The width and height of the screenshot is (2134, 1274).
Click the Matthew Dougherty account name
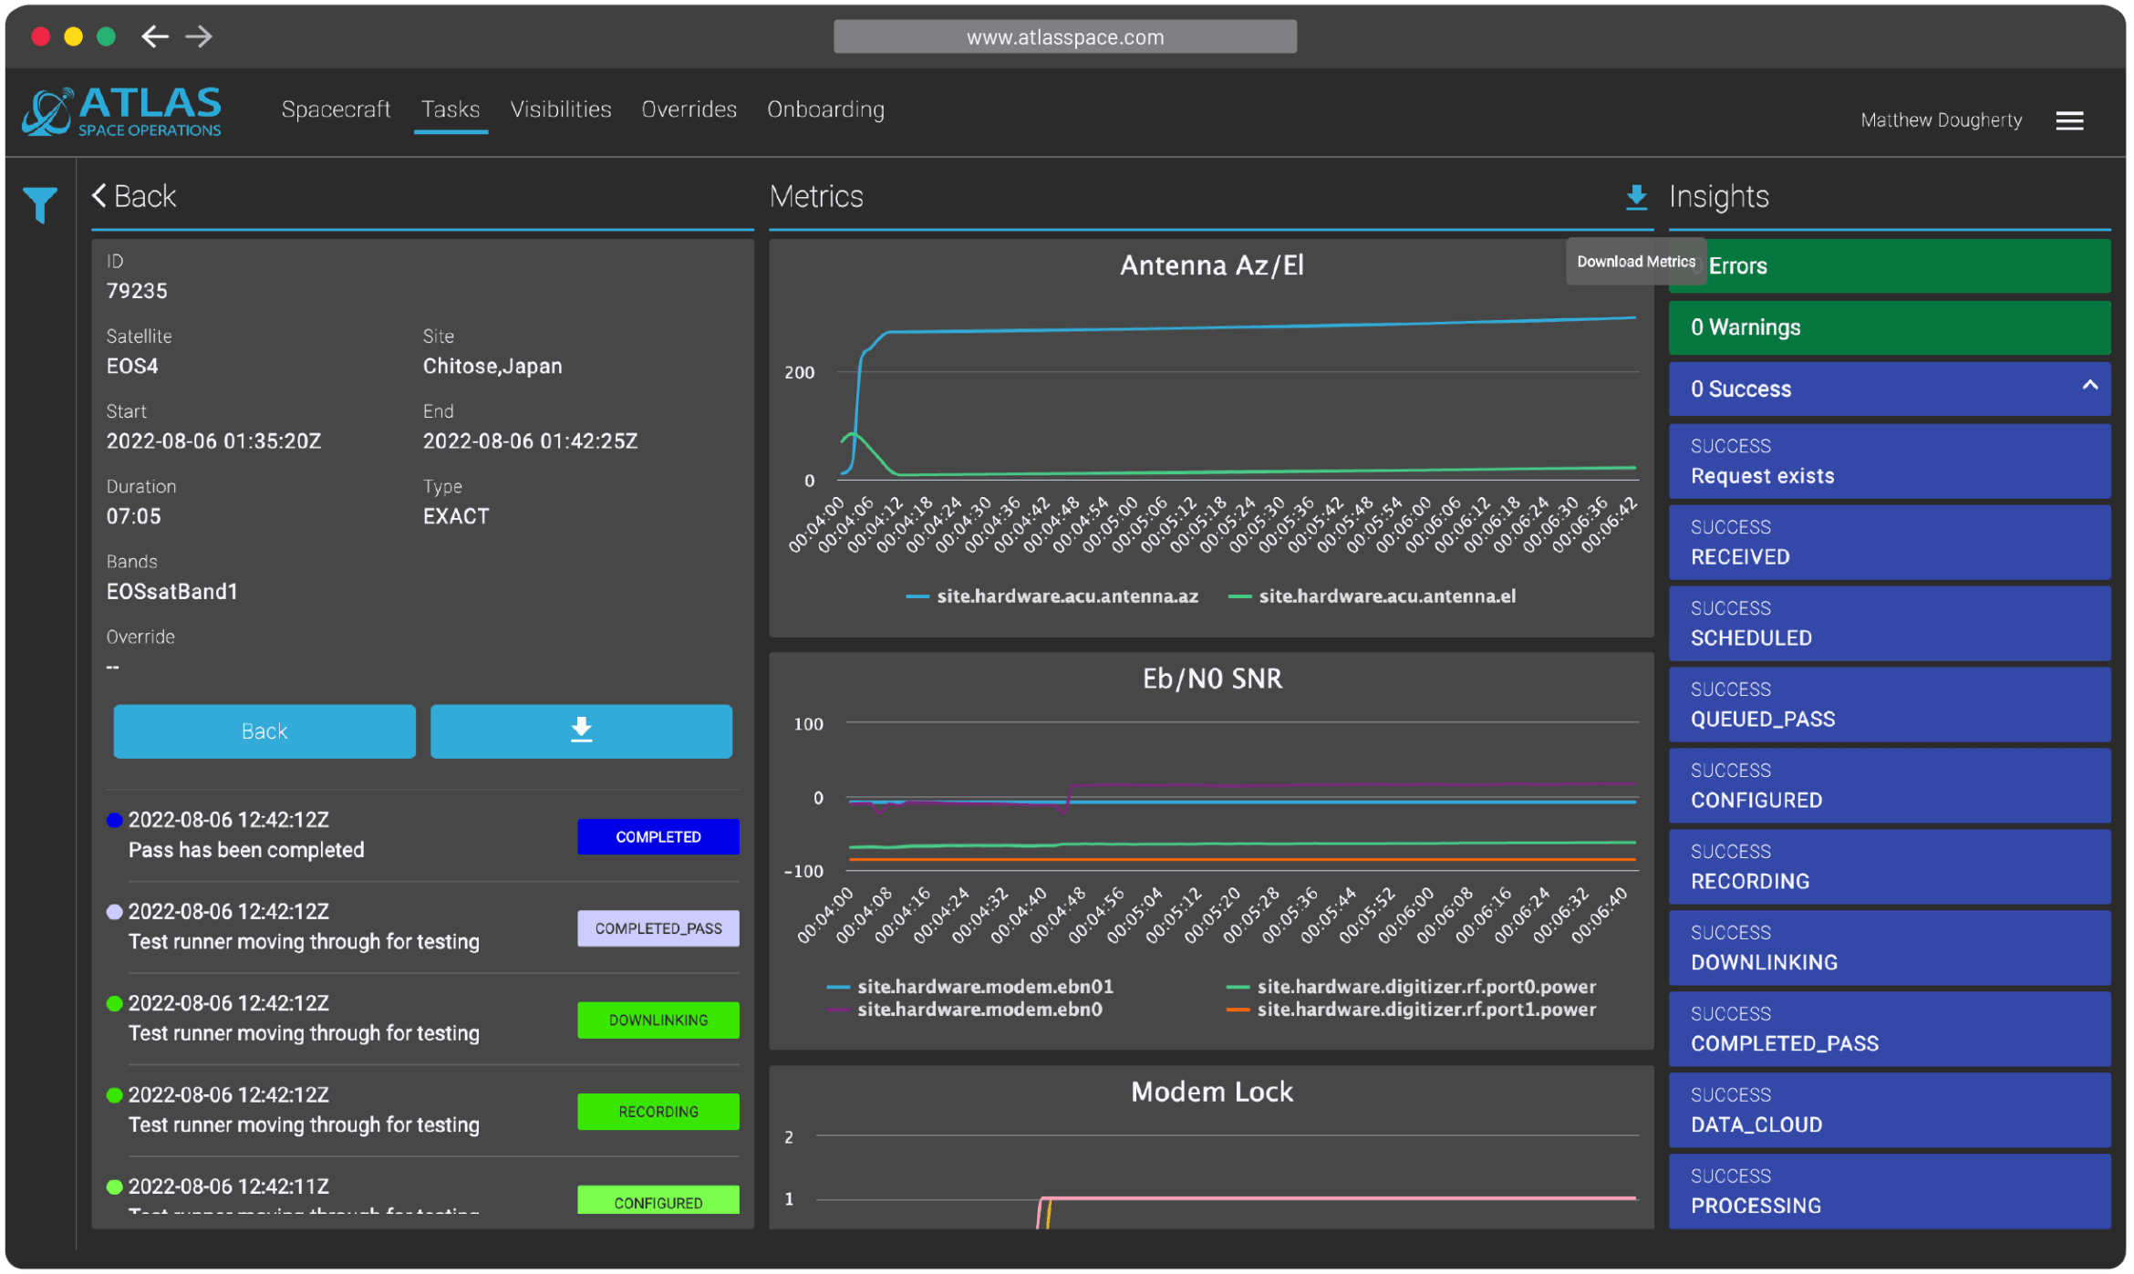pos(1941,119)
